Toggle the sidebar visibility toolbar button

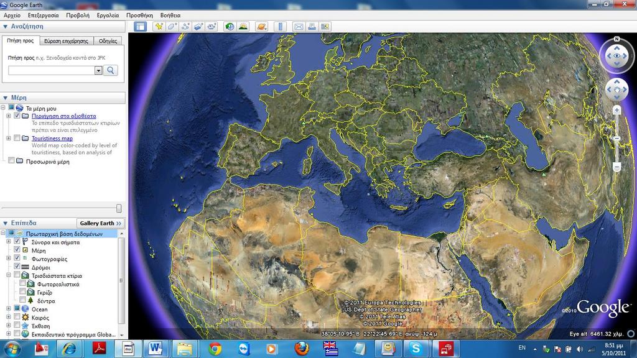141,27
